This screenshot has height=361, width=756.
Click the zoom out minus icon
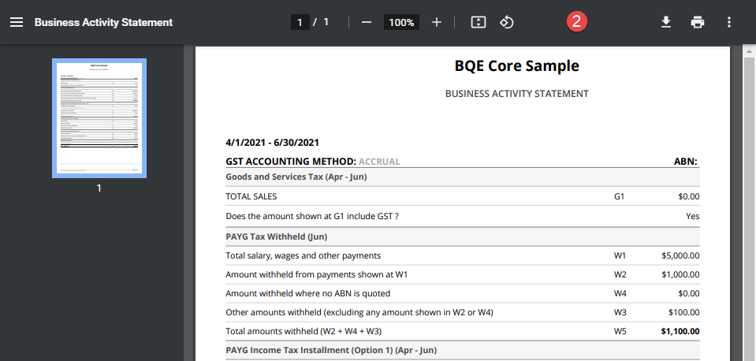point(366,22)
